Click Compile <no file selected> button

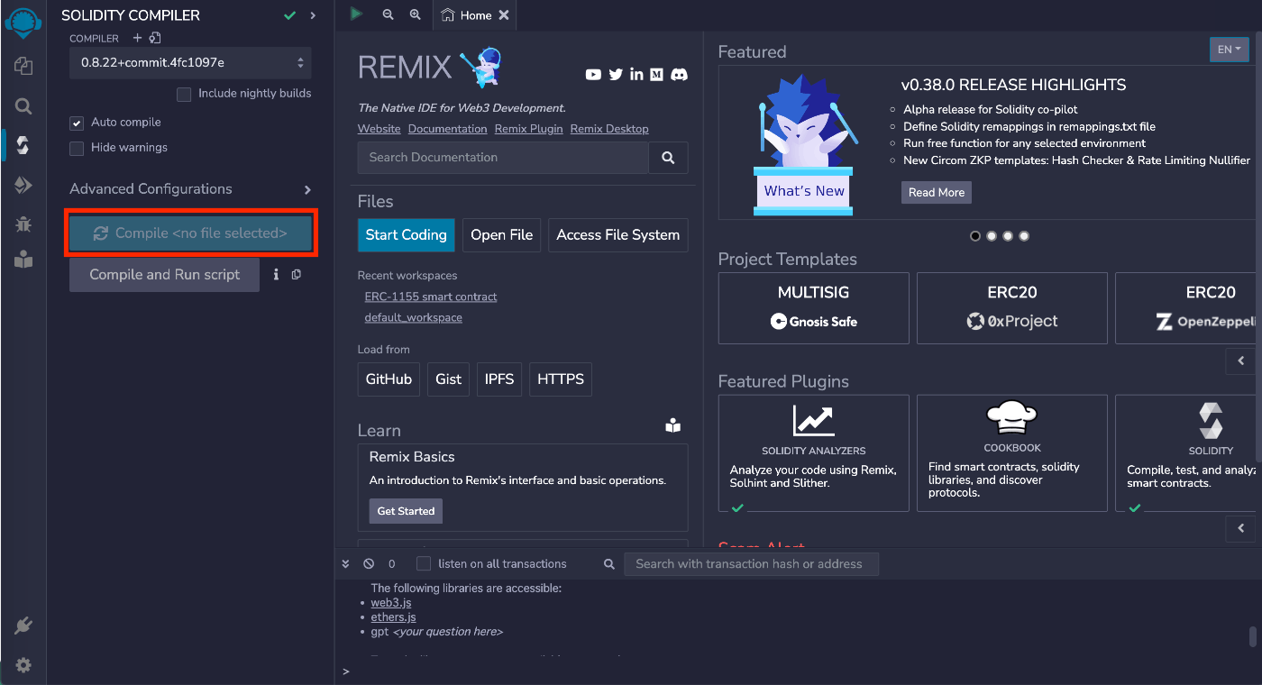point(190,233)
